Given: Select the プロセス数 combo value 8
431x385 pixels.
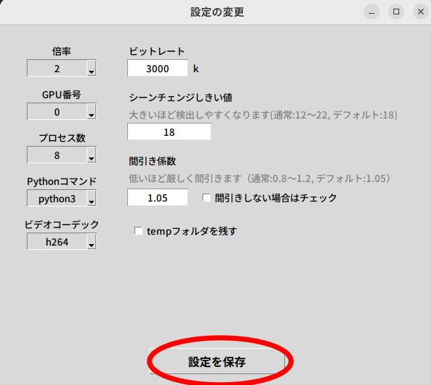Looking at the screenshot, I should click(57, 155).
